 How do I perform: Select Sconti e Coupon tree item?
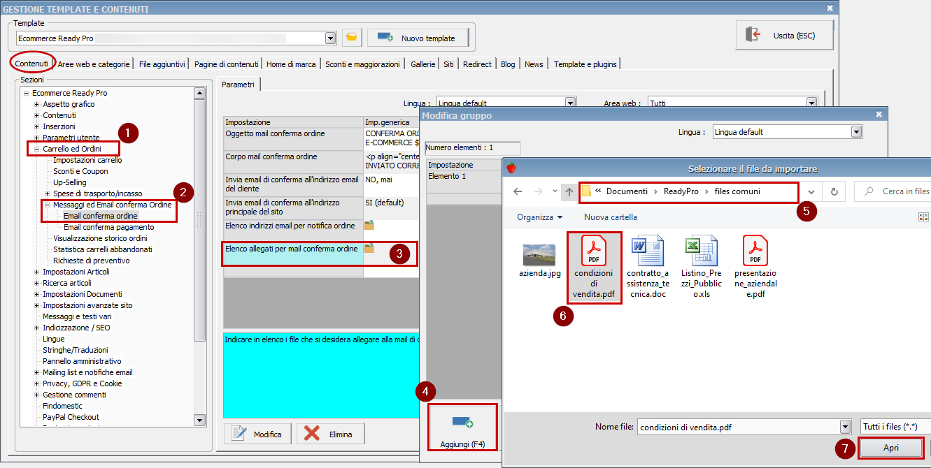[x=80, y=171]
